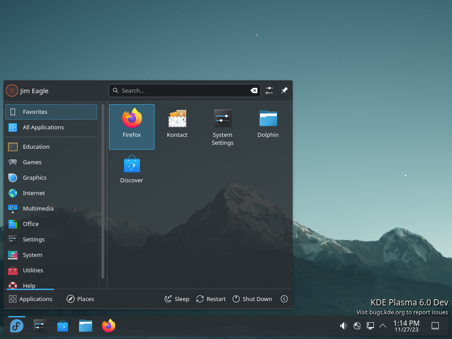The width and height of the screenshot is (452, 339).
Task: Open the Games category
Action: click(x=51, y=162)
